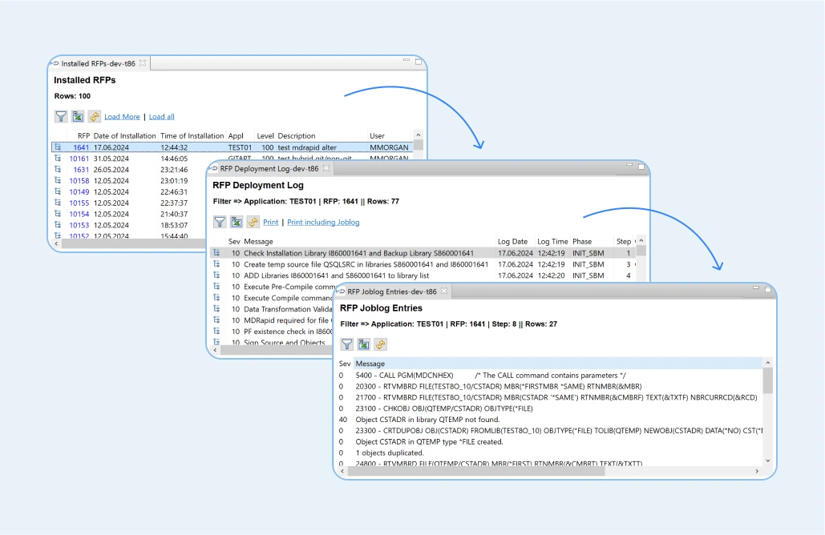Viewport: 825px width, 535px height.
Task: Click the Load all link
Action: [161, 117]
